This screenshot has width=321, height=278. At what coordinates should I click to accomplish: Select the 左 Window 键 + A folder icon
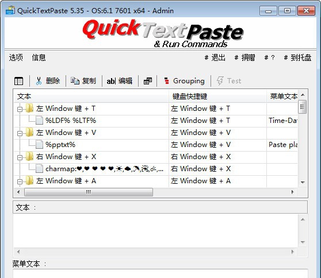[29, 180]
